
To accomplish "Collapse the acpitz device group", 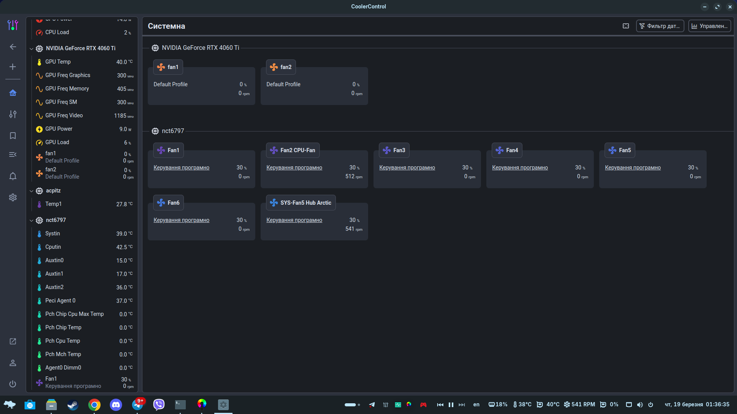I will click(x=31, y=191).
